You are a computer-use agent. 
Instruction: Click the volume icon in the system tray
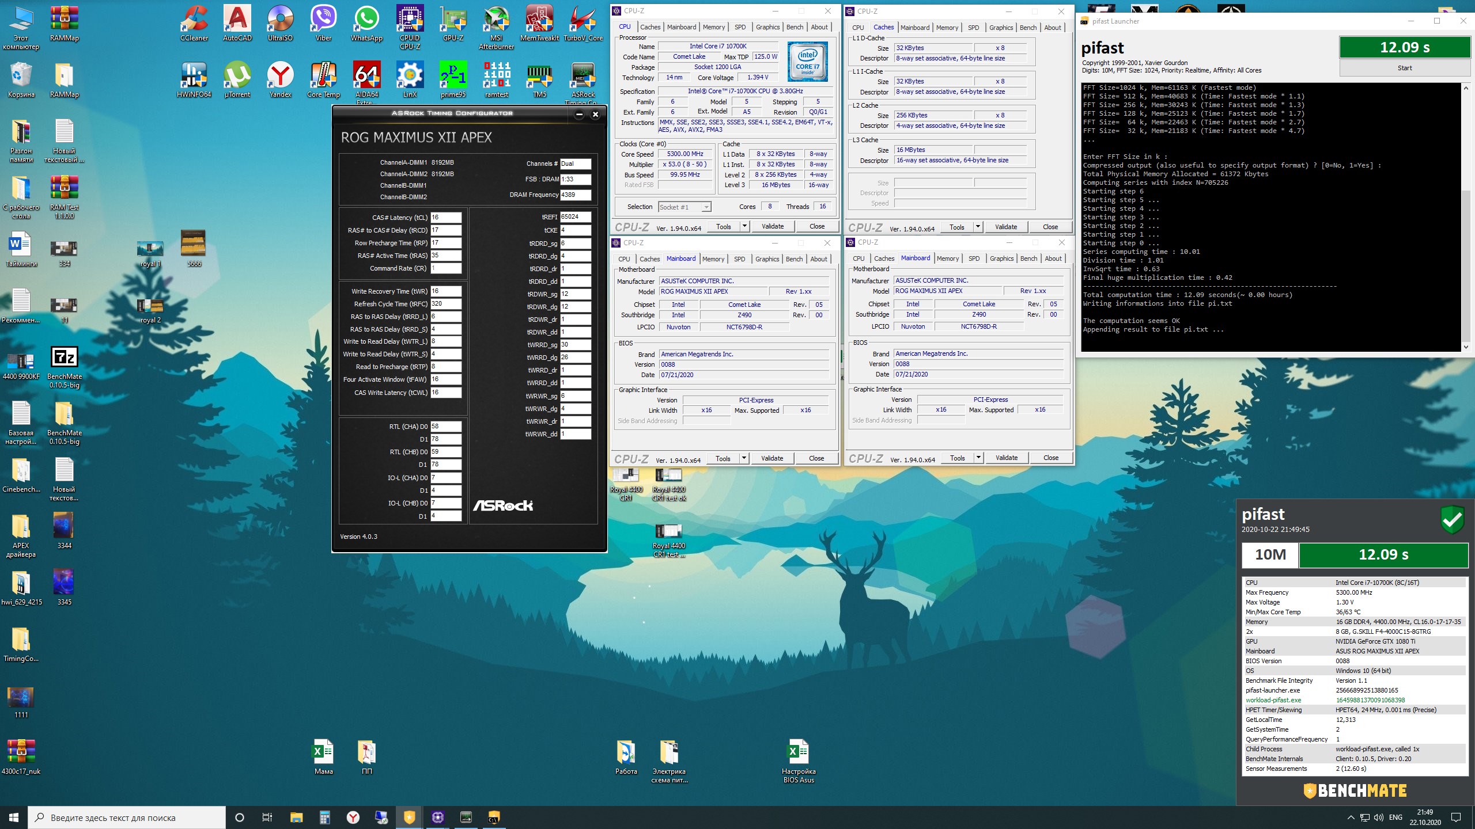pyautogui.click(x=1379, y=817)
